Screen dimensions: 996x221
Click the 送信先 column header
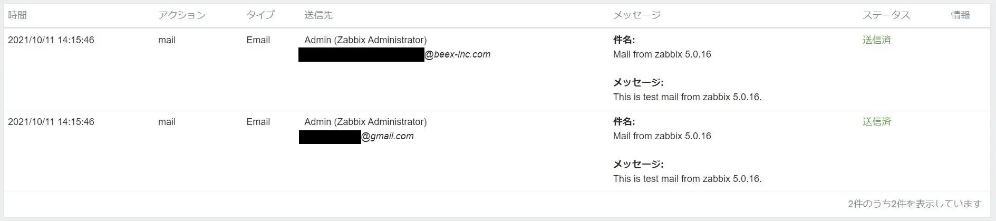(x=318, y=15)
